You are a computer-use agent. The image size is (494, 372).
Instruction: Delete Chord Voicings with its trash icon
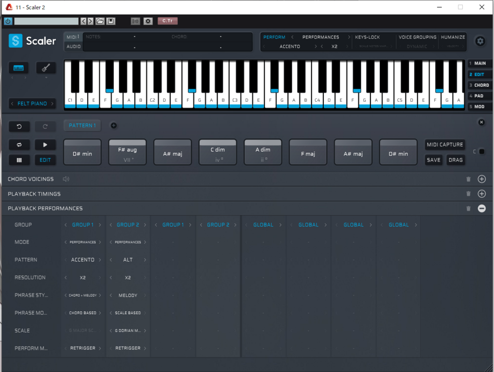[x=468, y=179]
